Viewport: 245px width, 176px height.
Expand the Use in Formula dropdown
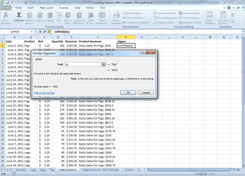point(144,18)
